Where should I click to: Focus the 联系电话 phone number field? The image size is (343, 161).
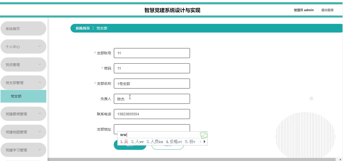point(152,114)
